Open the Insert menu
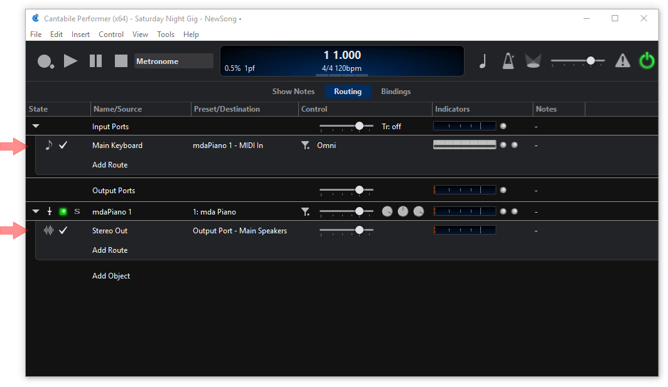 pos(80,34)
